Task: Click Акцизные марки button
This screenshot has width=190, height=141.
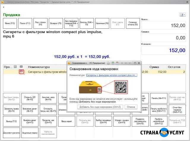Action: 30,133
